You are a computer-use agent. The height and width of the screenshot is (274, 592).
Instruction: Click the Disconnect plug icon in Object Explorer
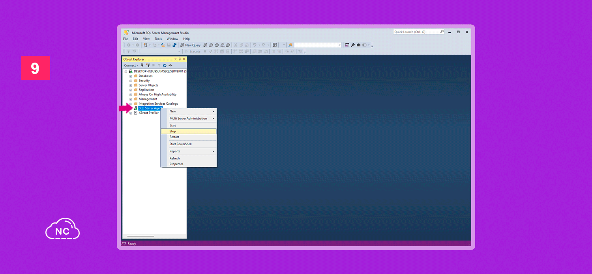pyautogui.click(x=148, y=65)
